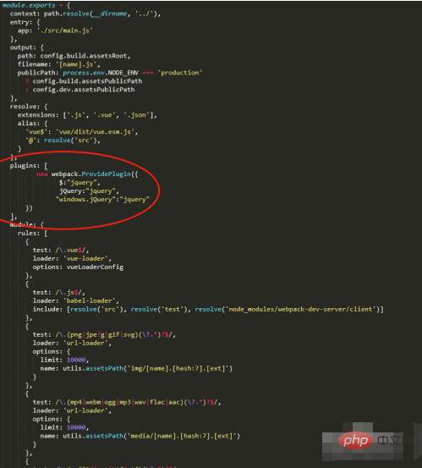The width and height of the screenshot is (422, 468).
Task: Click the '$:"jquery"' entry
Action: [79, 182]
